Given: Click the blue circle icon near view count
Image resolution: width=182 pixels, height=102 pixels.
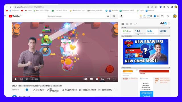Looking at the screenshot, I should point(27,90).
